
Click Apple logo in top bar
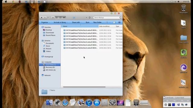(6, 1)
